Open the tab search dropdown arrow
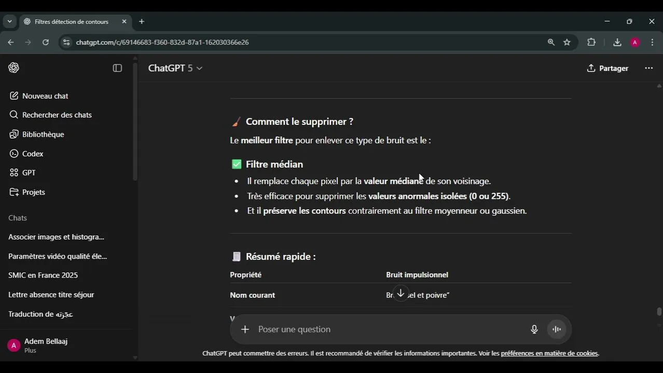 click(x=9, y=22)
